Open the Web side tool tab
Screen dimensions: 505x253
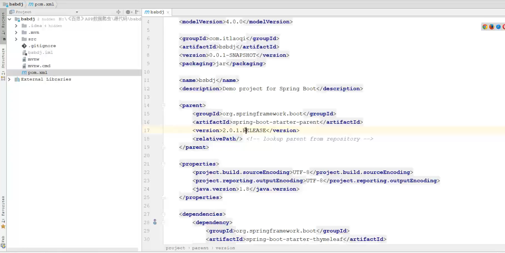pyautogui.click(x=3, y=242)
